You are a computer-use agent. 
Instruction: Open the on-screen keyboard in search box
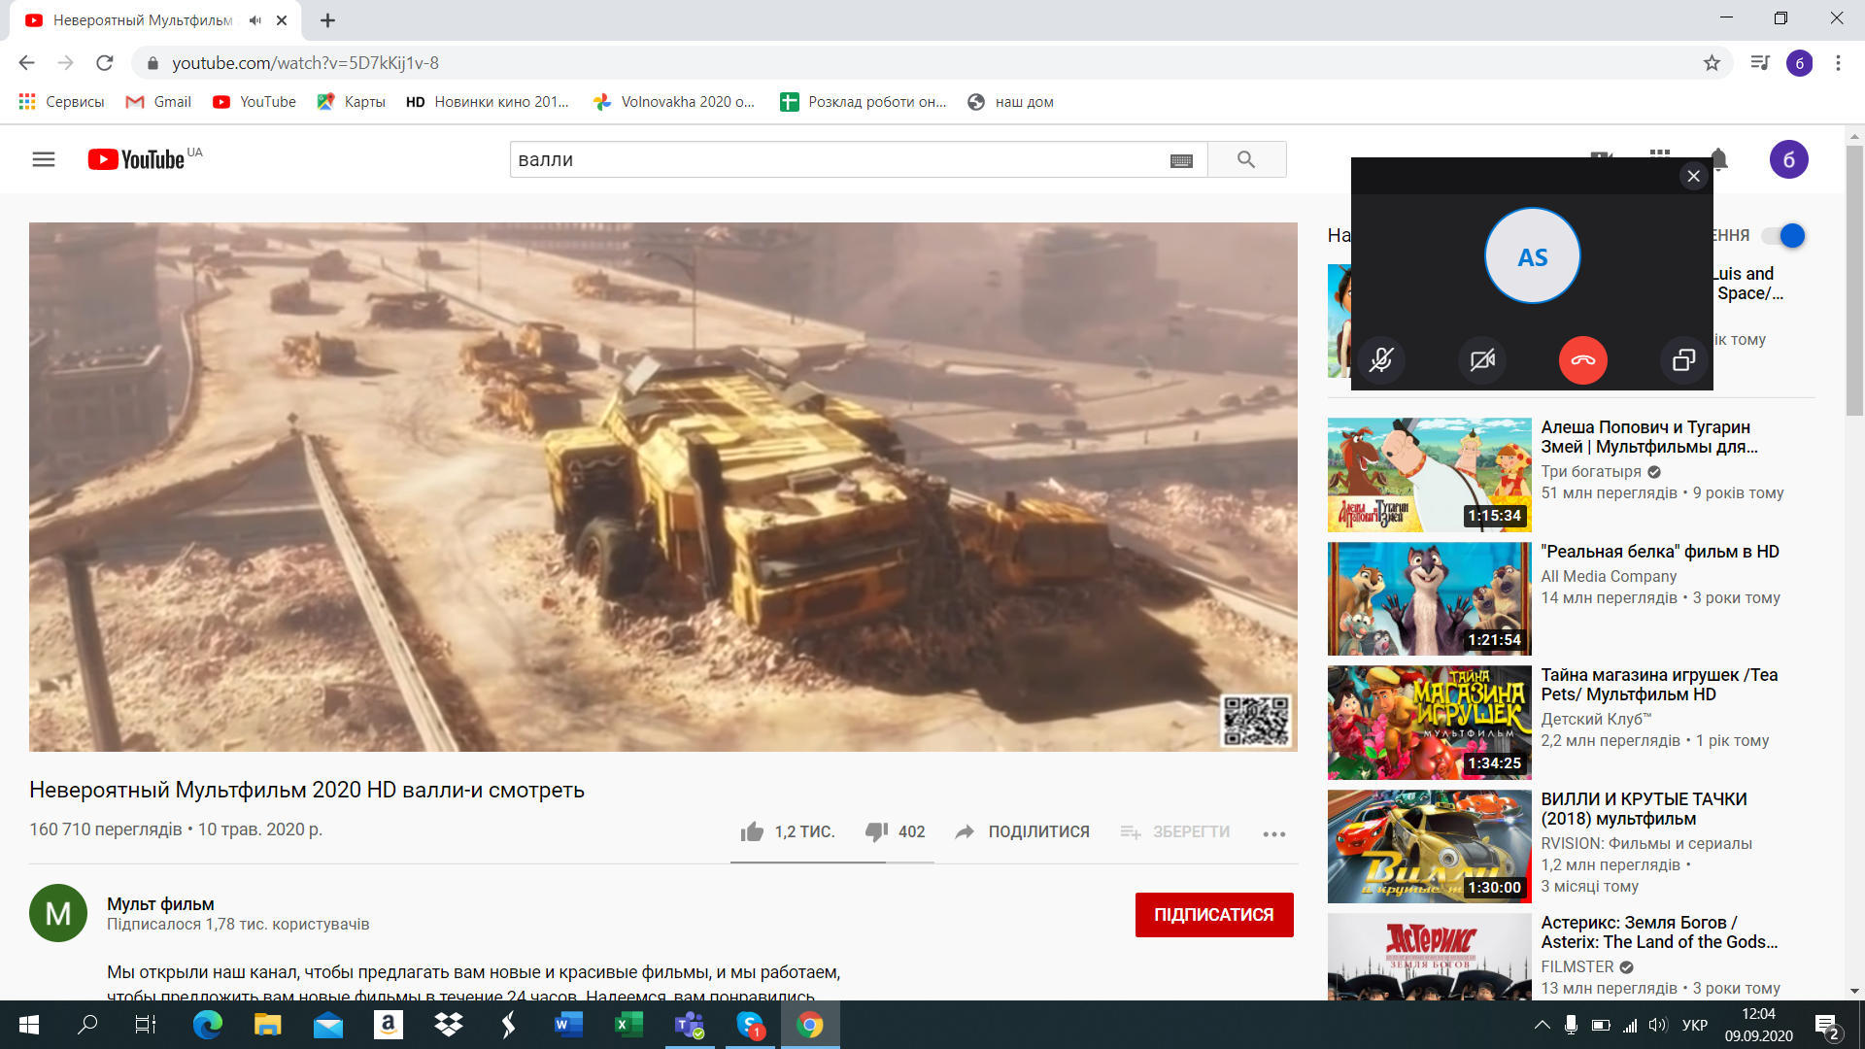[1181, 160]
